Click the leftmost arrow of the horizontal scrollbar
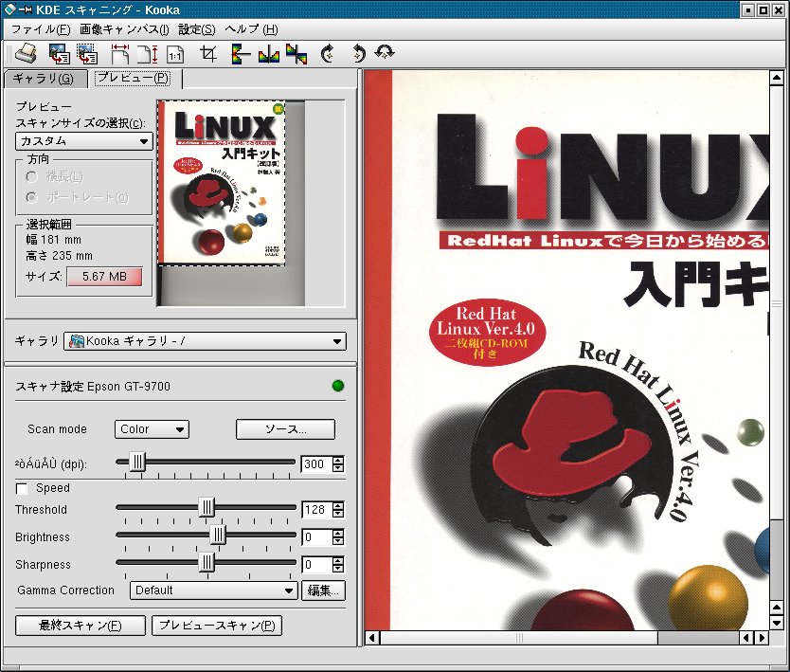This screenshot has width=790, height=672. (x=372, y=638)
